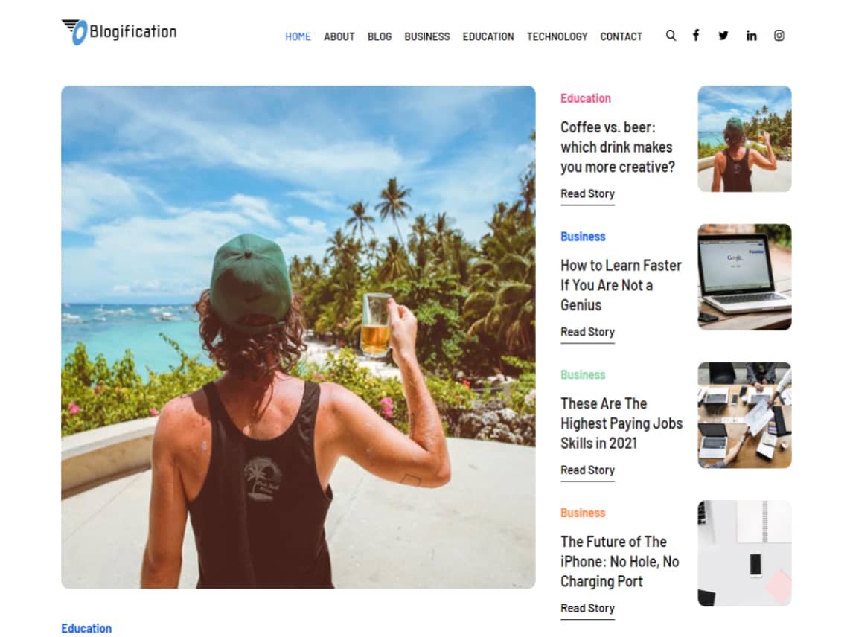The height and width of the screenshot is (637, 850).
Task: Read Story for Coffee vs. beer article
Action: pos(587,194)
